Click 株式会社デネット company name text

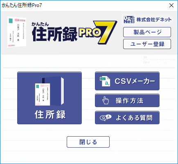pos(154,20)
